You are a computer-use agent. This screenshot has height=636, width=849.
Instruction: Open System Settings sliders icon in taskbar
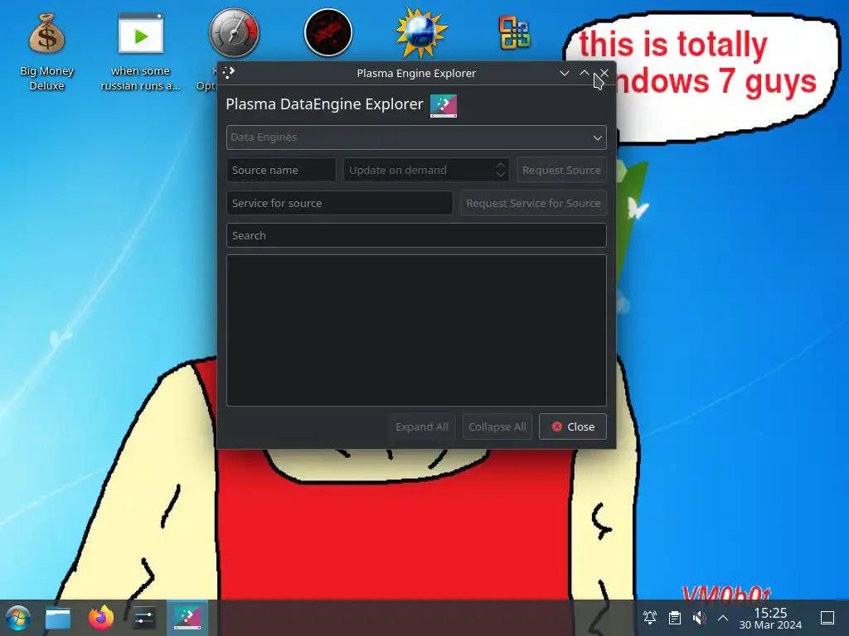tap(144, 618)
